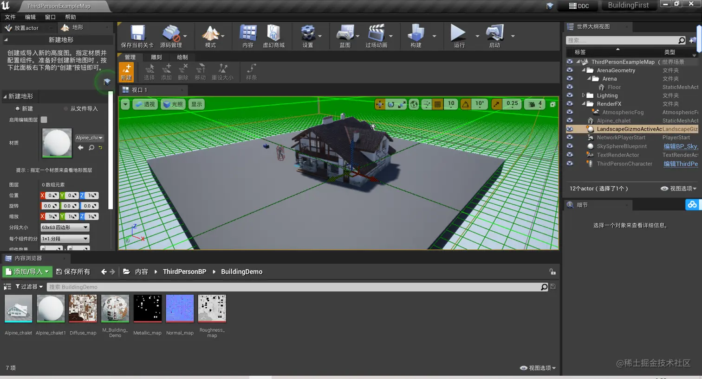Click the 构建 build icon
The height and width of the screenshot is (379, 702).
tap(416, 36)
